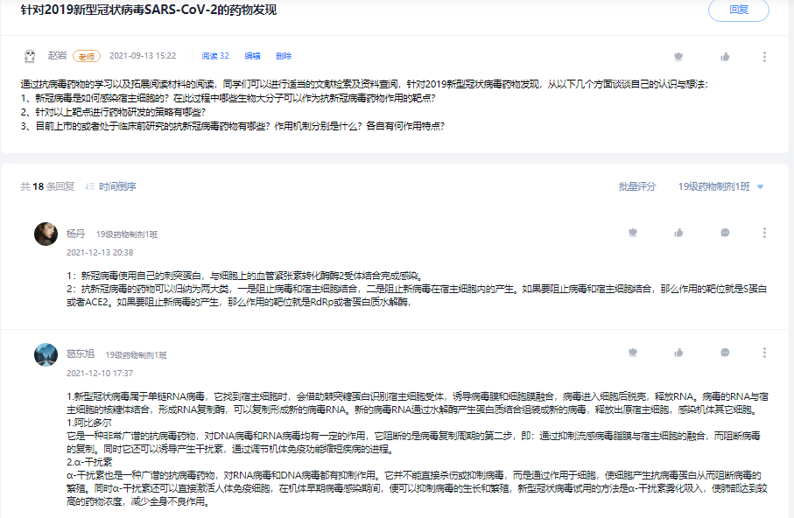794x518 pixels.
Task: Open 批量评分 batch grading
Action: pos(636,186)
